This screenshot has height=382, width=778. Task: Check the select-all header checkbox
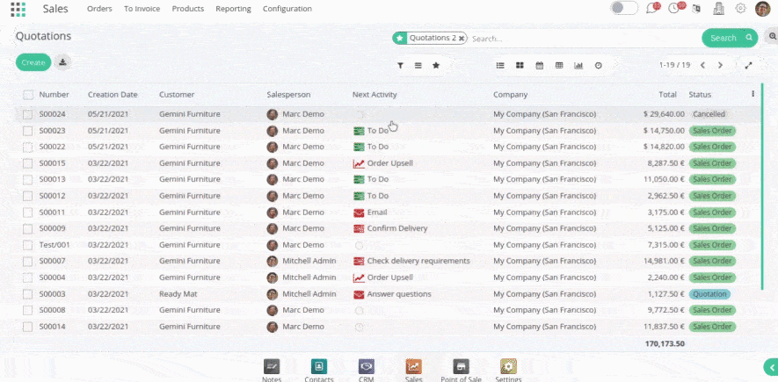(28, 95)
